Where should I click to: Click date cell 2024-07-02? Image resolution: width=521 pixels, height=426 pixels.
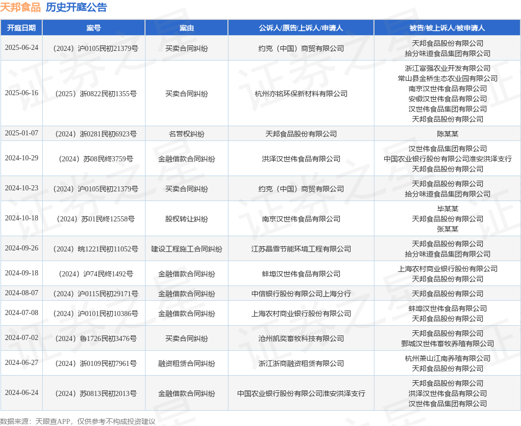click(21, 337)
